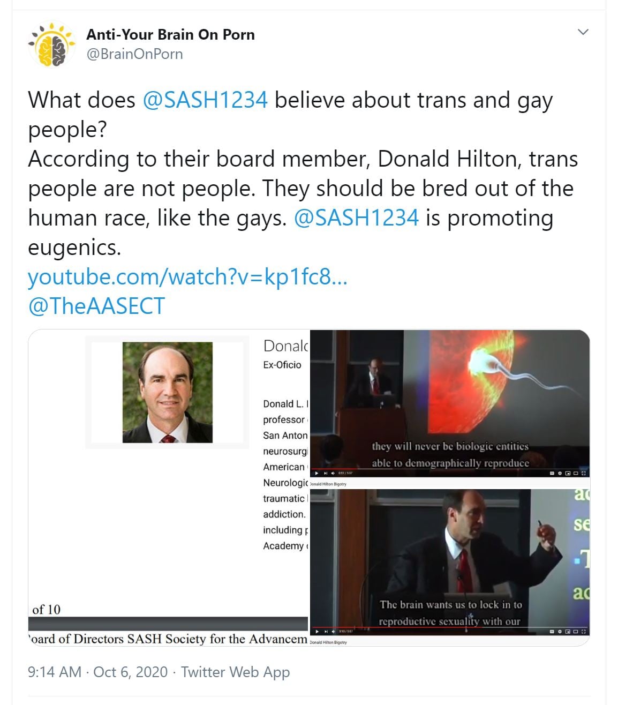This screenshot has height=705, width=618.
Task: Click red progress bar in bottom video
Action: pyautogui.click(x=398, y=627)
